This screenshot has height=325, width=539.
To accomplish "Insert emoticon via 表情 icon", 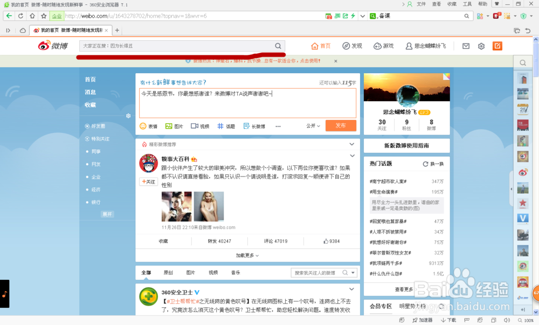I will tap(149, 126).
